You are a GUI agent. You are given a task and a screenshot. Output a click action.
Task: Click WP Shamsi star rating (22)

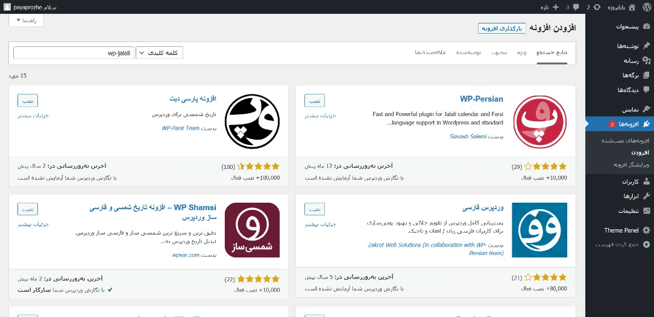pos(258,279)
